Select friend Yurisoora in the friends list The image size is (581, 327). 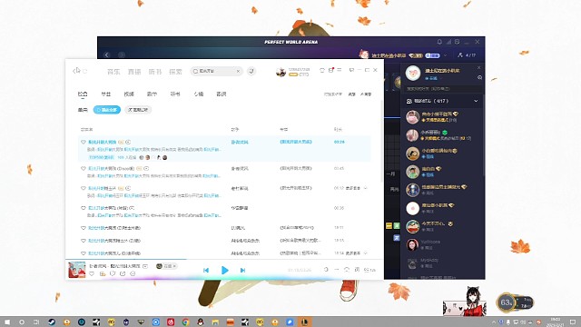[x=442, y=244]
